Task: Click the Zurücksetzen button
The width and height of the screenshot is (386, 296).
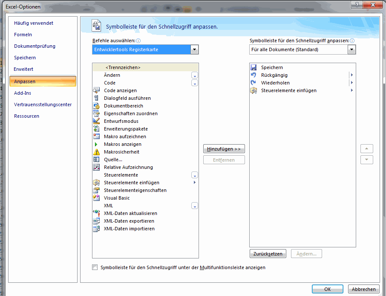Action: tap(268, 254)
